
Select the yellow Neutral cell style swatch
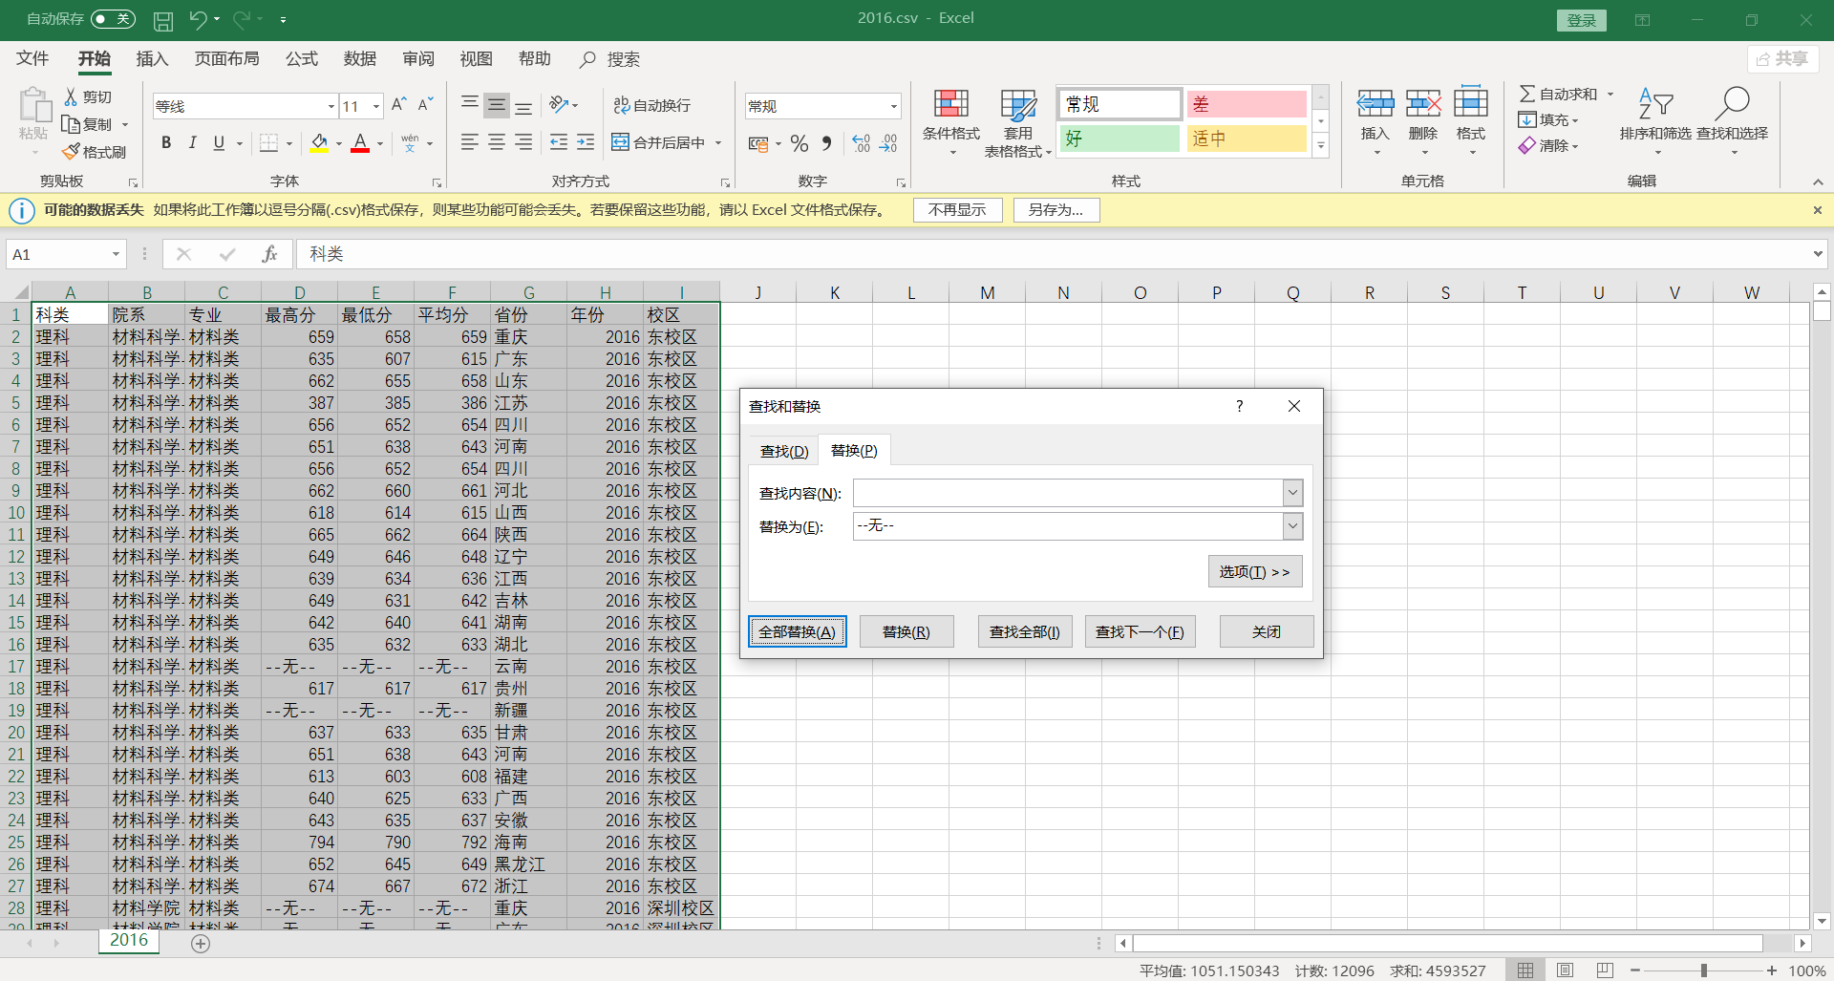tap(1246, 139)
